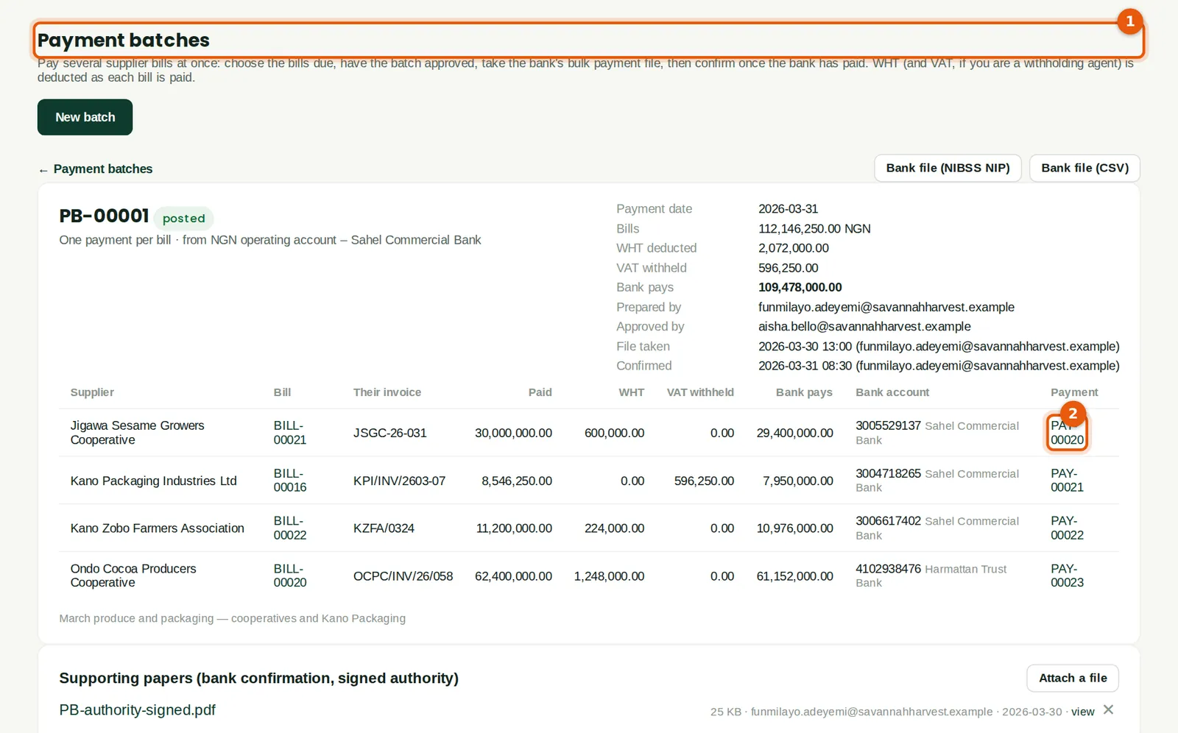Open bill BILL-00021 for Jigawa Sesame
Image resolution: width=1178 pixels, height=733 pixels.
[290, 433]
